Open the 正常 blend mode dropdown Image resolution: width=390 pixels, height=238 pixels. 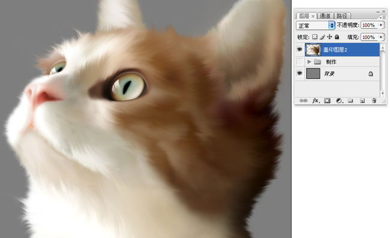(316, 25)
